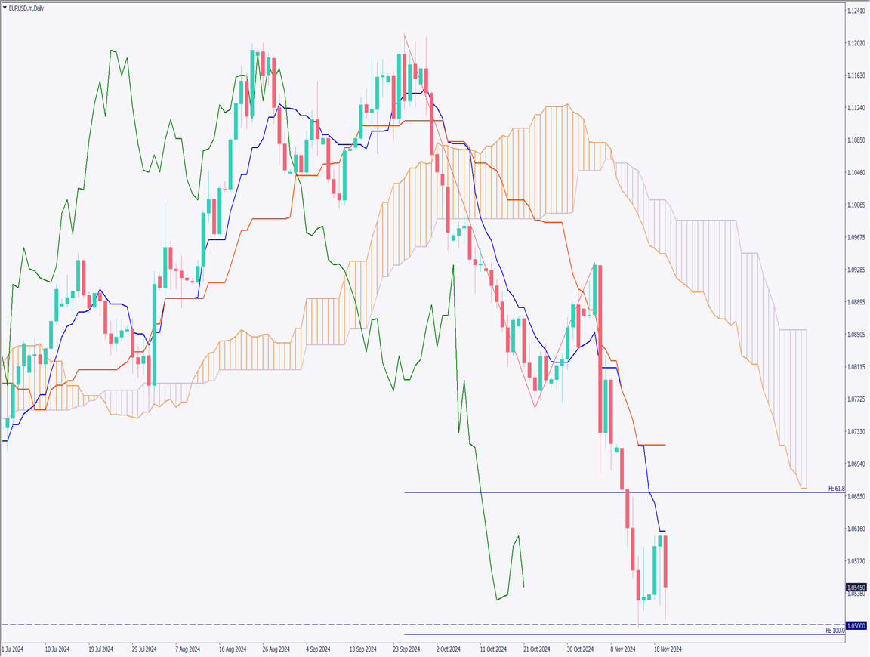The height and width of the screenshot is (657, 870).
Task: Click the 1.12410 value on the price scale
Action: pyautogui.click(x=857, y=12)
